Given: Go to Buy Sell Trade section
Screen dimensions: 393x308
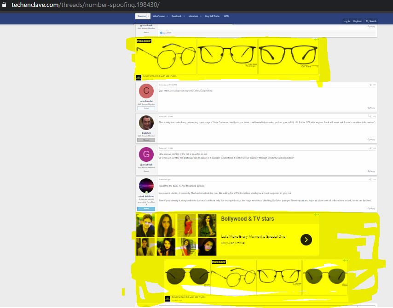Looking at the screenshot, I should point(212,16).
